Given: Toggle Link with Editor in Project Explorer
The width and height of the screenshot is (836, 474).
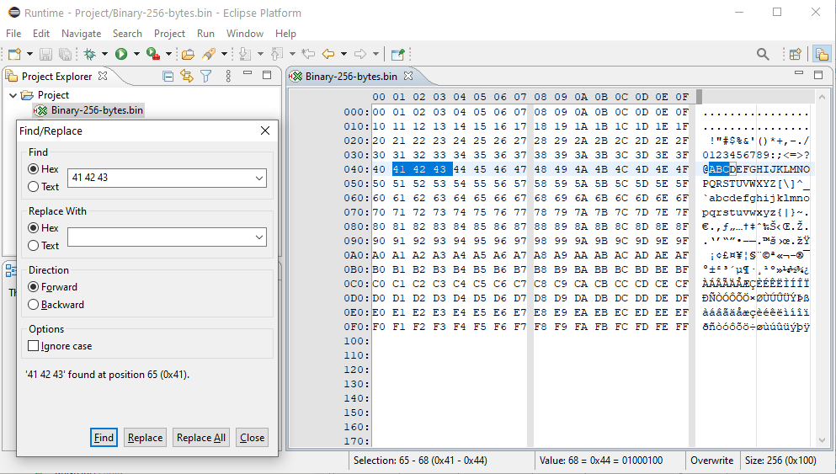Looking at the screenshot, I should 187,77.
